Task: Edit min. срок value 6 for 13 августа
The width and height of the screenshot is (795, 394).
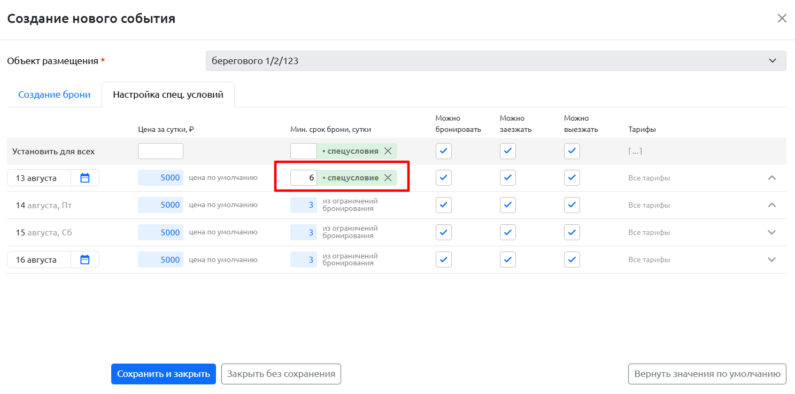Action: [x=304, y=178]
